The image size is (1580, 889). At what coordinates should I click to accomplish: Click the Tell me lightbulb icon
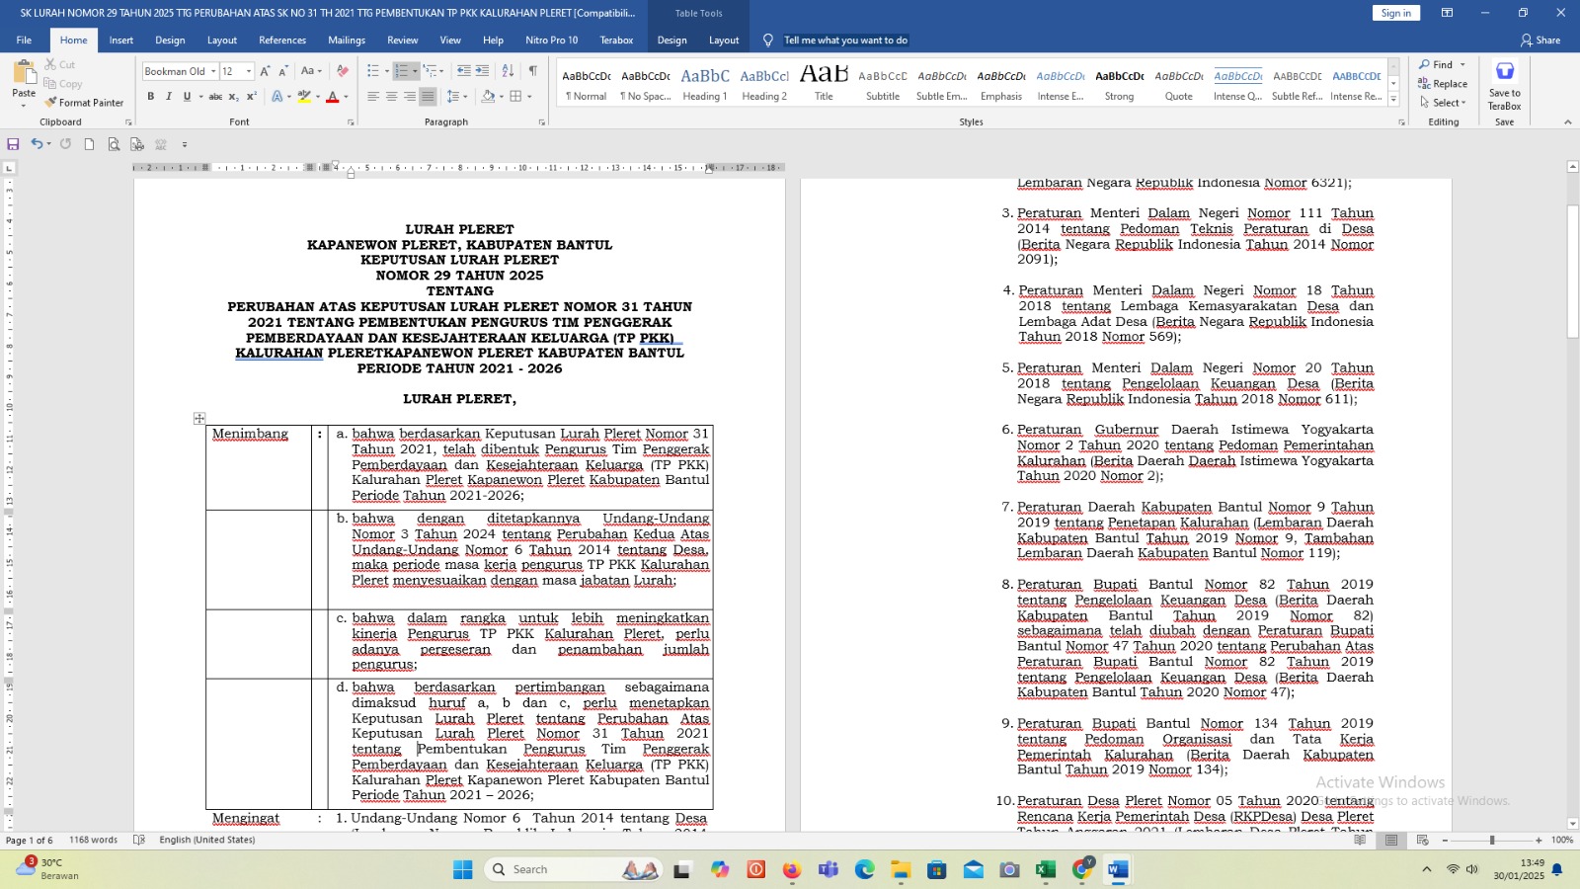tap(768, 40)
